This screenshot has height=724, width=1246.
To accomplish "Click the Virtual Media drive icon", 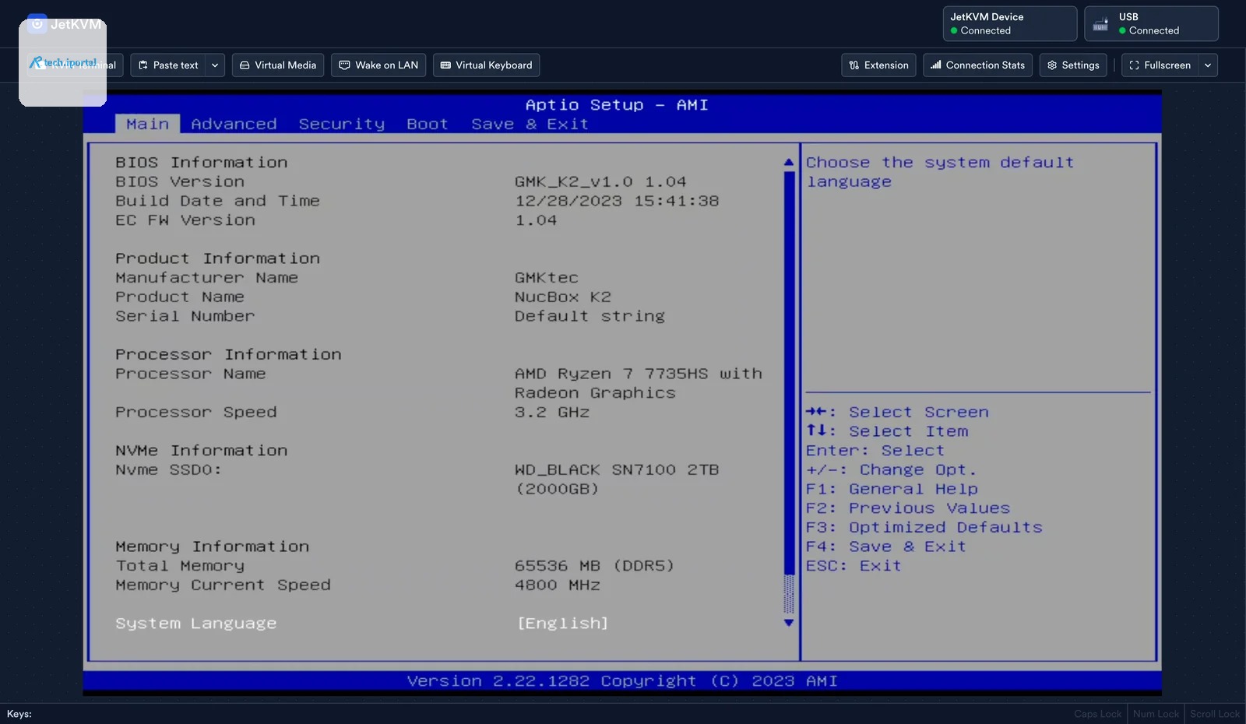I will 245,65.
